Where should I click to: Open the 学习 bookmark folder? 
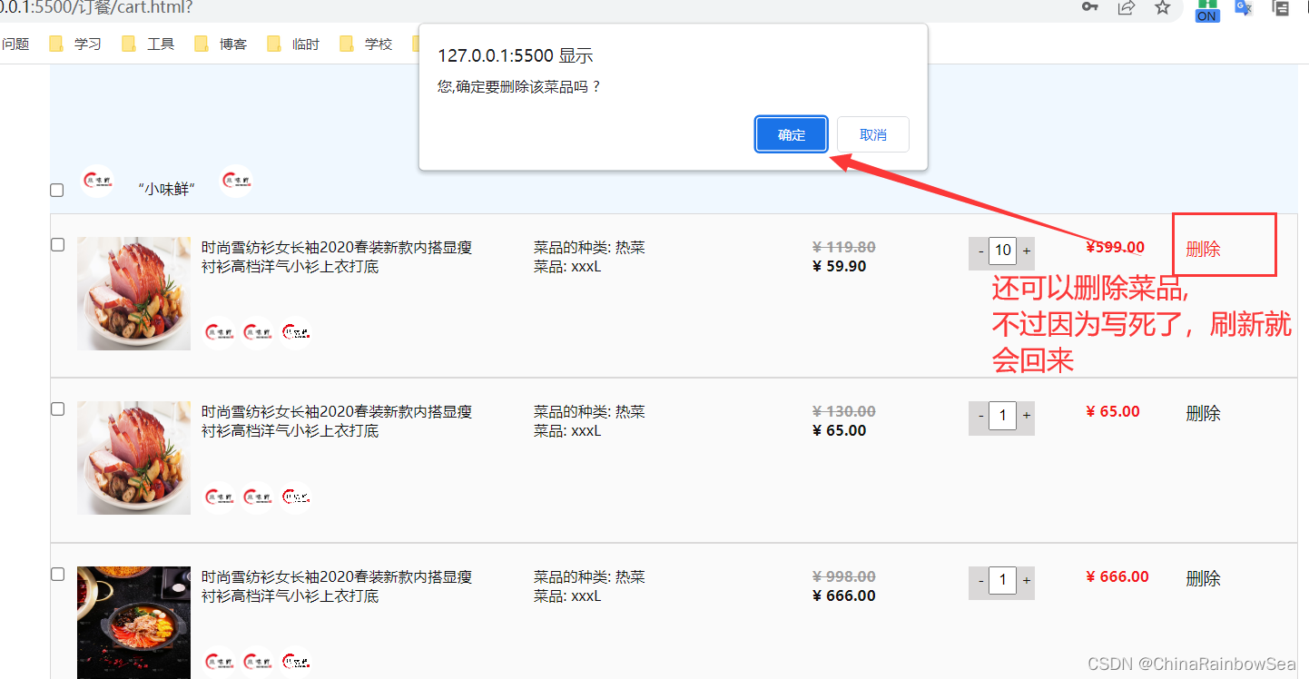click(x=75, y=44)
